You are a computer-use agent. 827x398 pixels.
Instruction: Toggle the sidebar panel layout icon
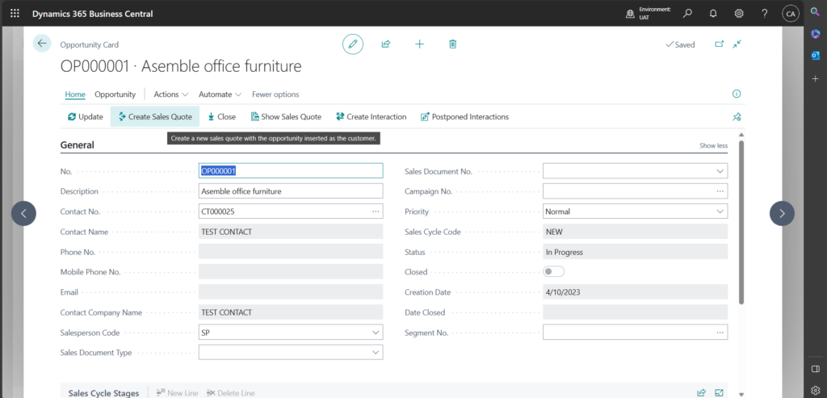coord(816,368)
